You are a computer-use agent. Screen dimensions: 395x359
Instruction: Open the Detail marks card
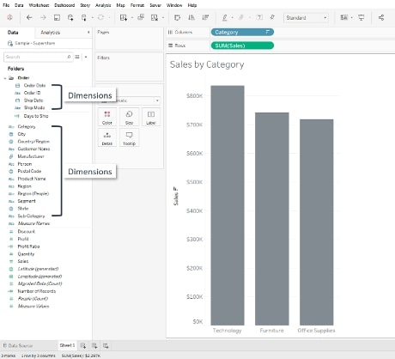tap(107, 137)
